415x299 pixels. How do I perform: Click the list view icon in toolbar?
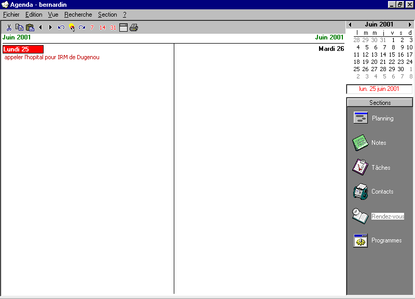[x=123, y=28]
